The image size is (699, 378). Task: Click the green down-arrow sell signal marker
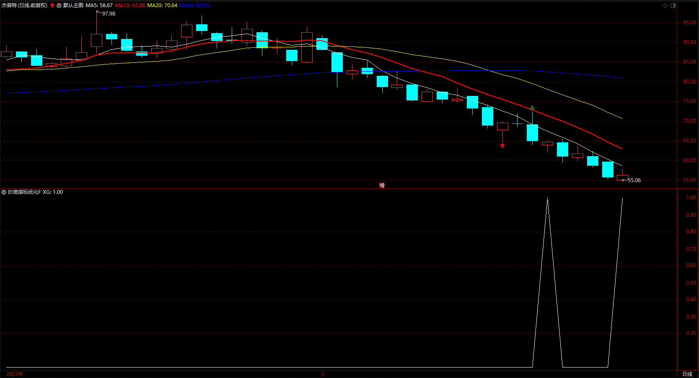click(532, 108)
